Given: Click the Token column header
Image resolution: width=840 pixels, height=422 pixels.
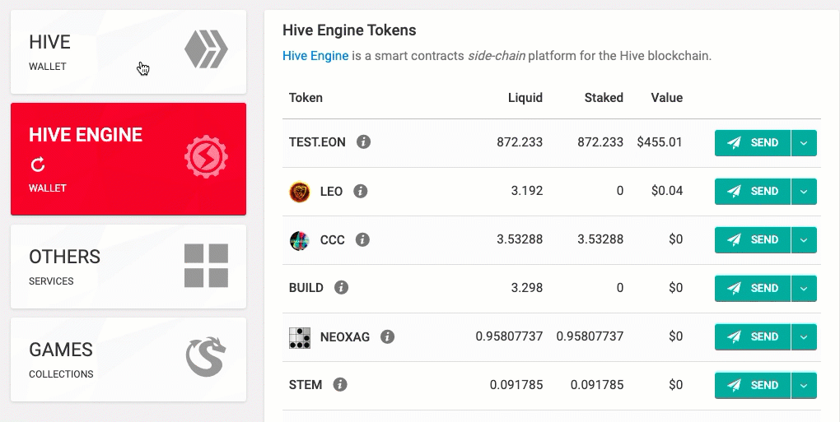Looking at the screenshot, I should pos(306,98).
